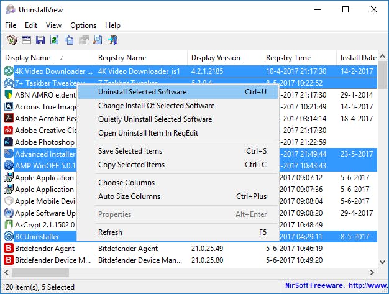Click the Find (magnifier) toolbar icon
Image resolution: width=389 pixels, height=294 pixels.
[x=98, y=40]
